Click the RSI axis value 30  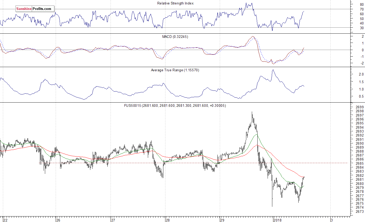coord(362,28)
